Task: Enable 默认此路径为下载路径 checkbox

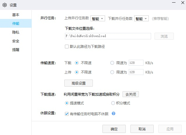Action: [x=67, y=46]
